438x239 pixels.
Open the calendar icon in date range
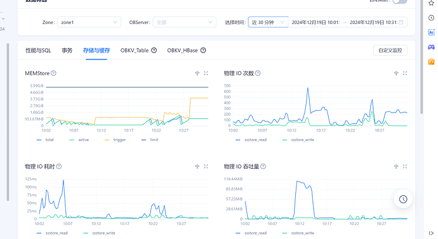coord(401,22)
